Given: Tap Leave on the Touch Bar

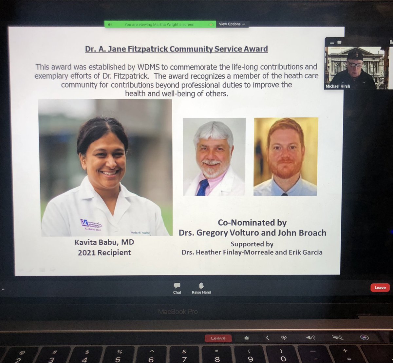Looking at the screenshot, I should coord(218,338).
